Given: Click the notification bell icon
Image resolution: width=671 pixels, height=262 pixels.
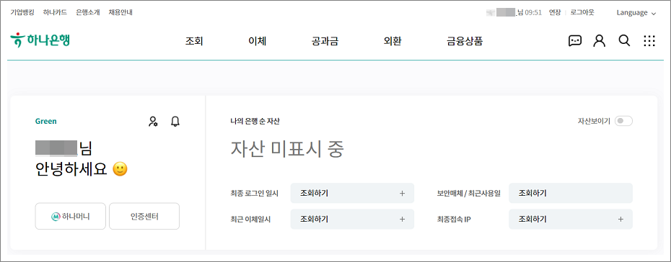Looking at the screenshot, I should click(175, 122).
